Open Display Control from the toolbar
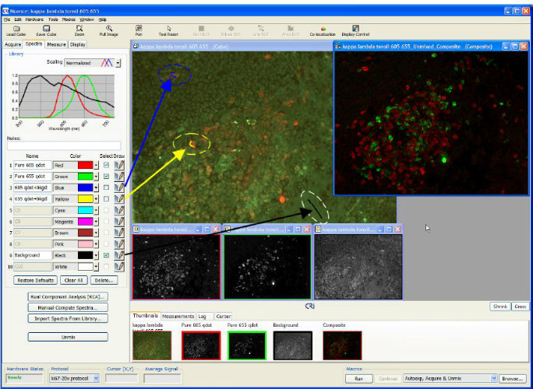Image resolution: width=533 pixels, height=389 pixels. 355,29
